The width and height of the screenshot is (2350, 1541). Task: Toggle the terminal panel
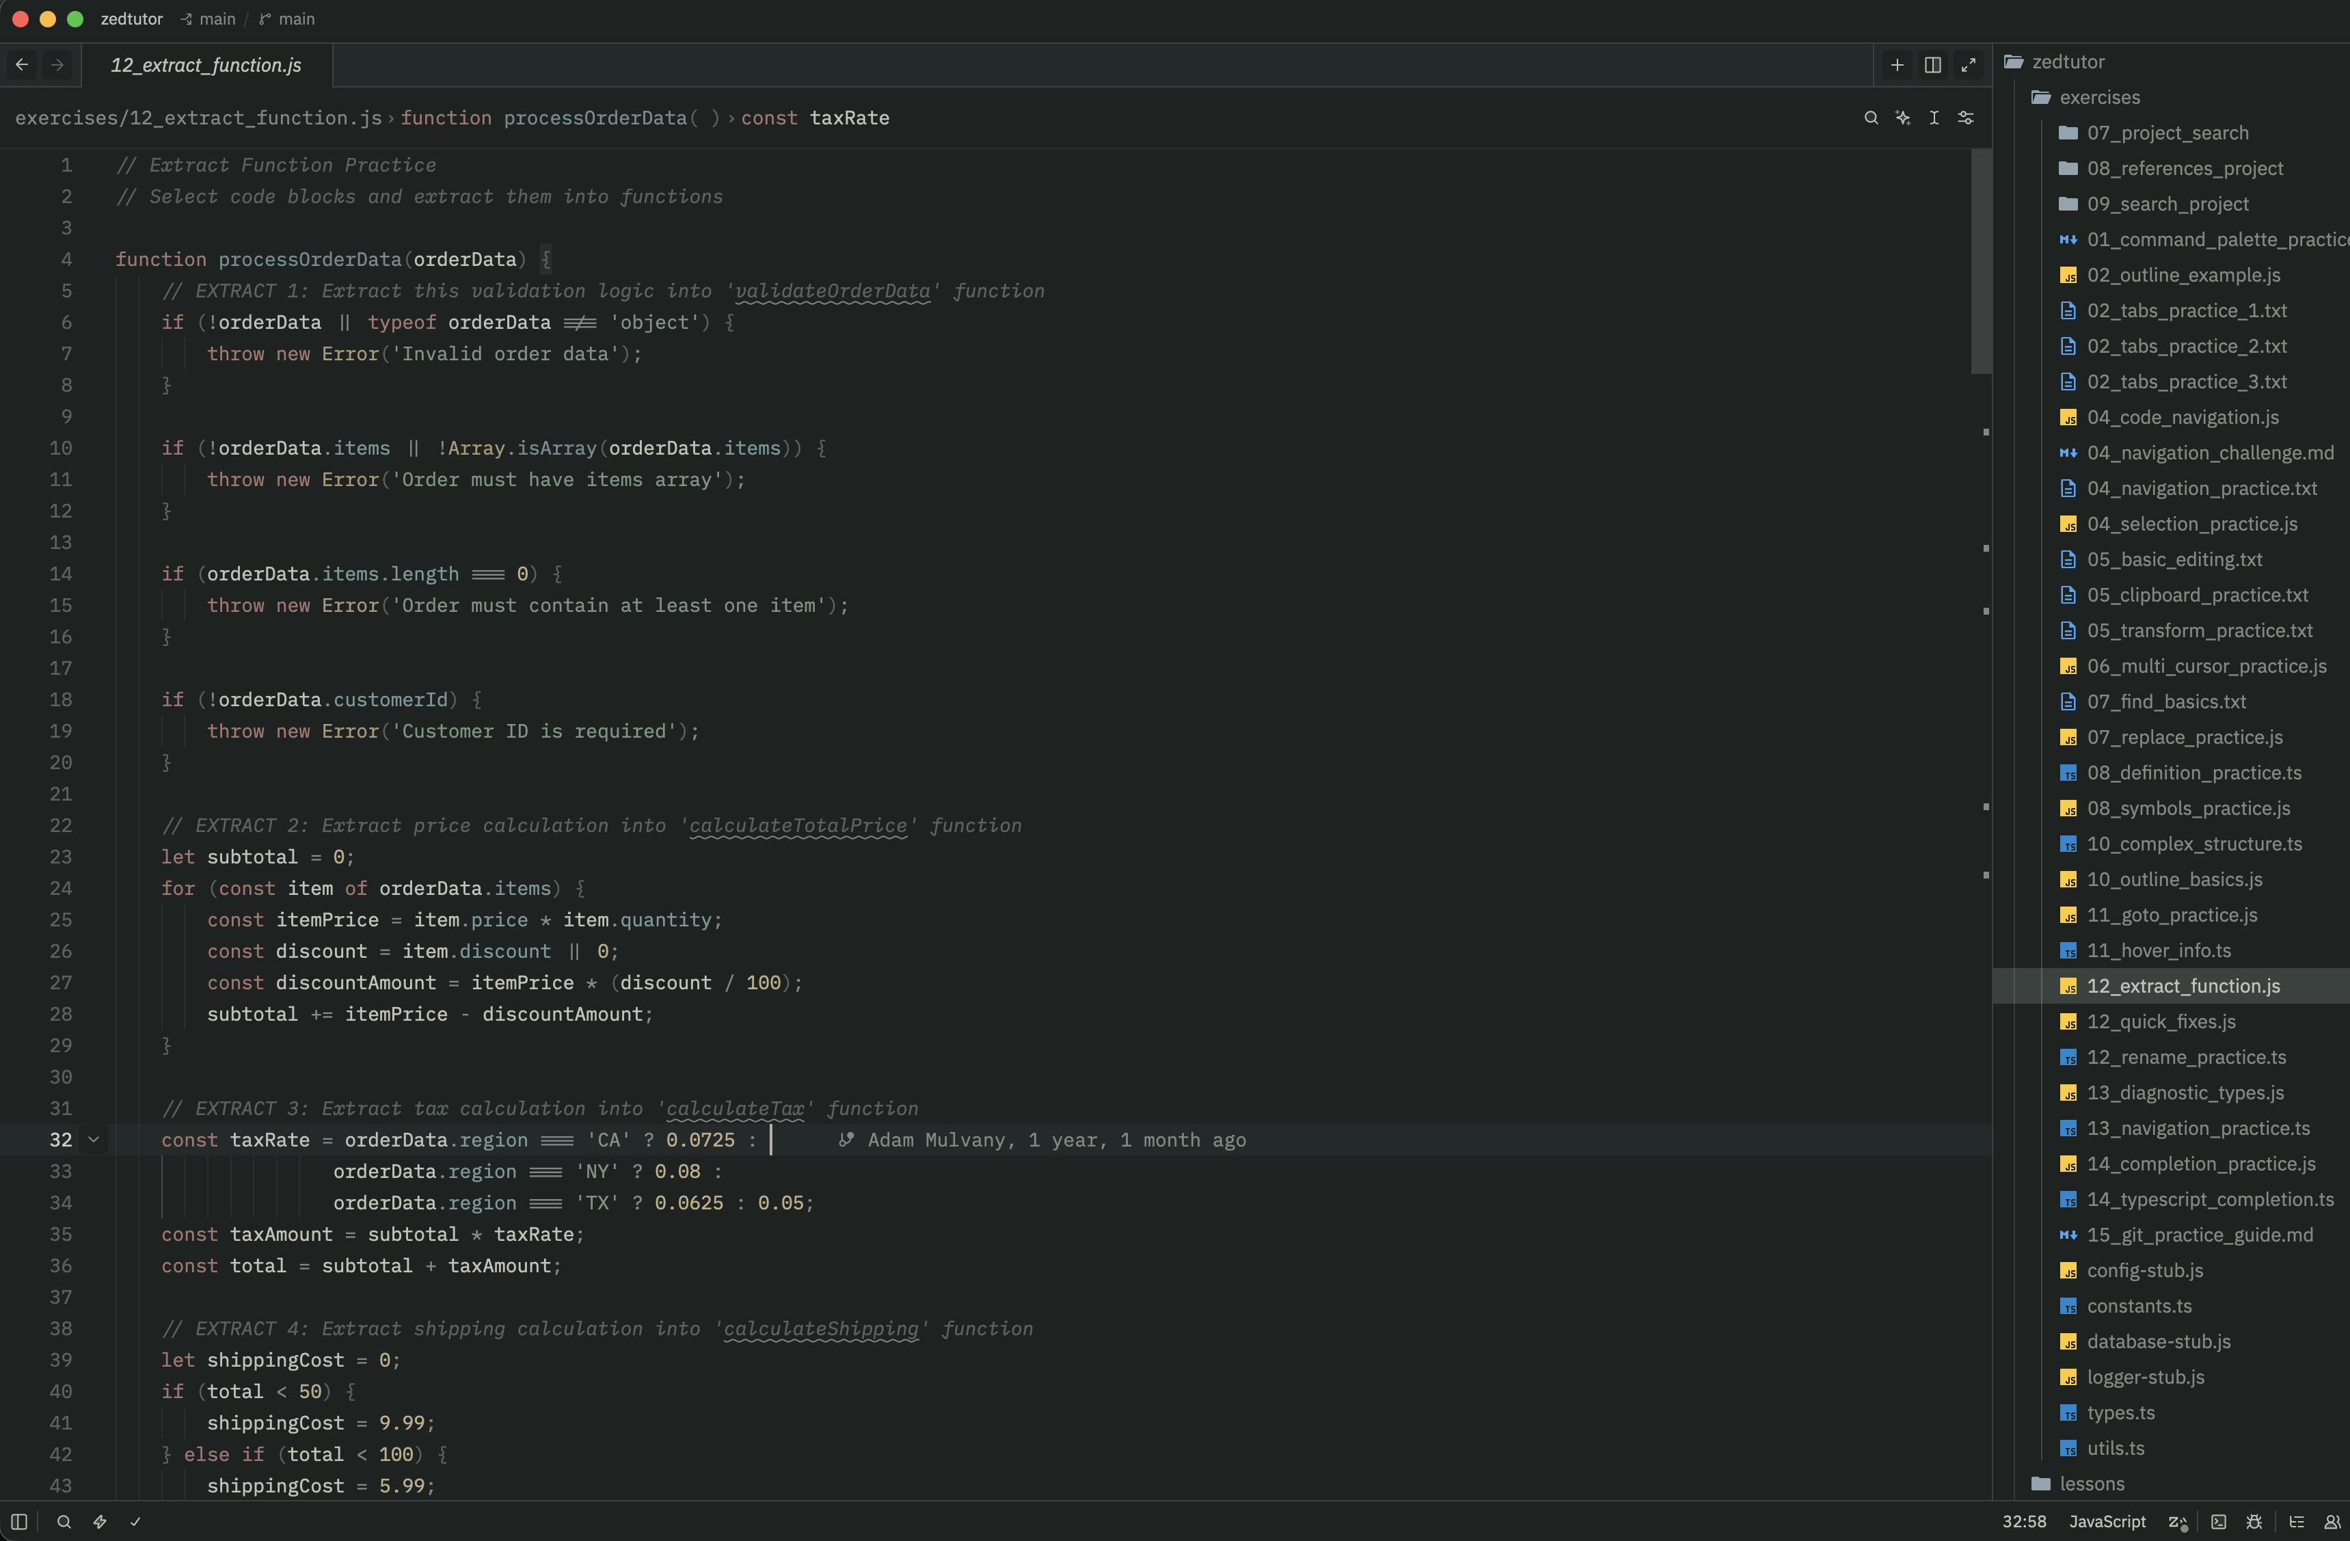coord(2217,1523)
